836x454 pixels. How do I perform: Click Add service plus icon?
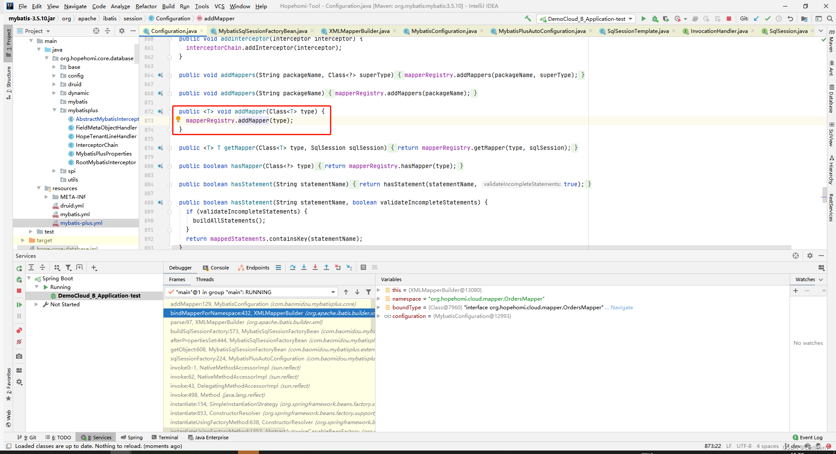click(94, 268)
